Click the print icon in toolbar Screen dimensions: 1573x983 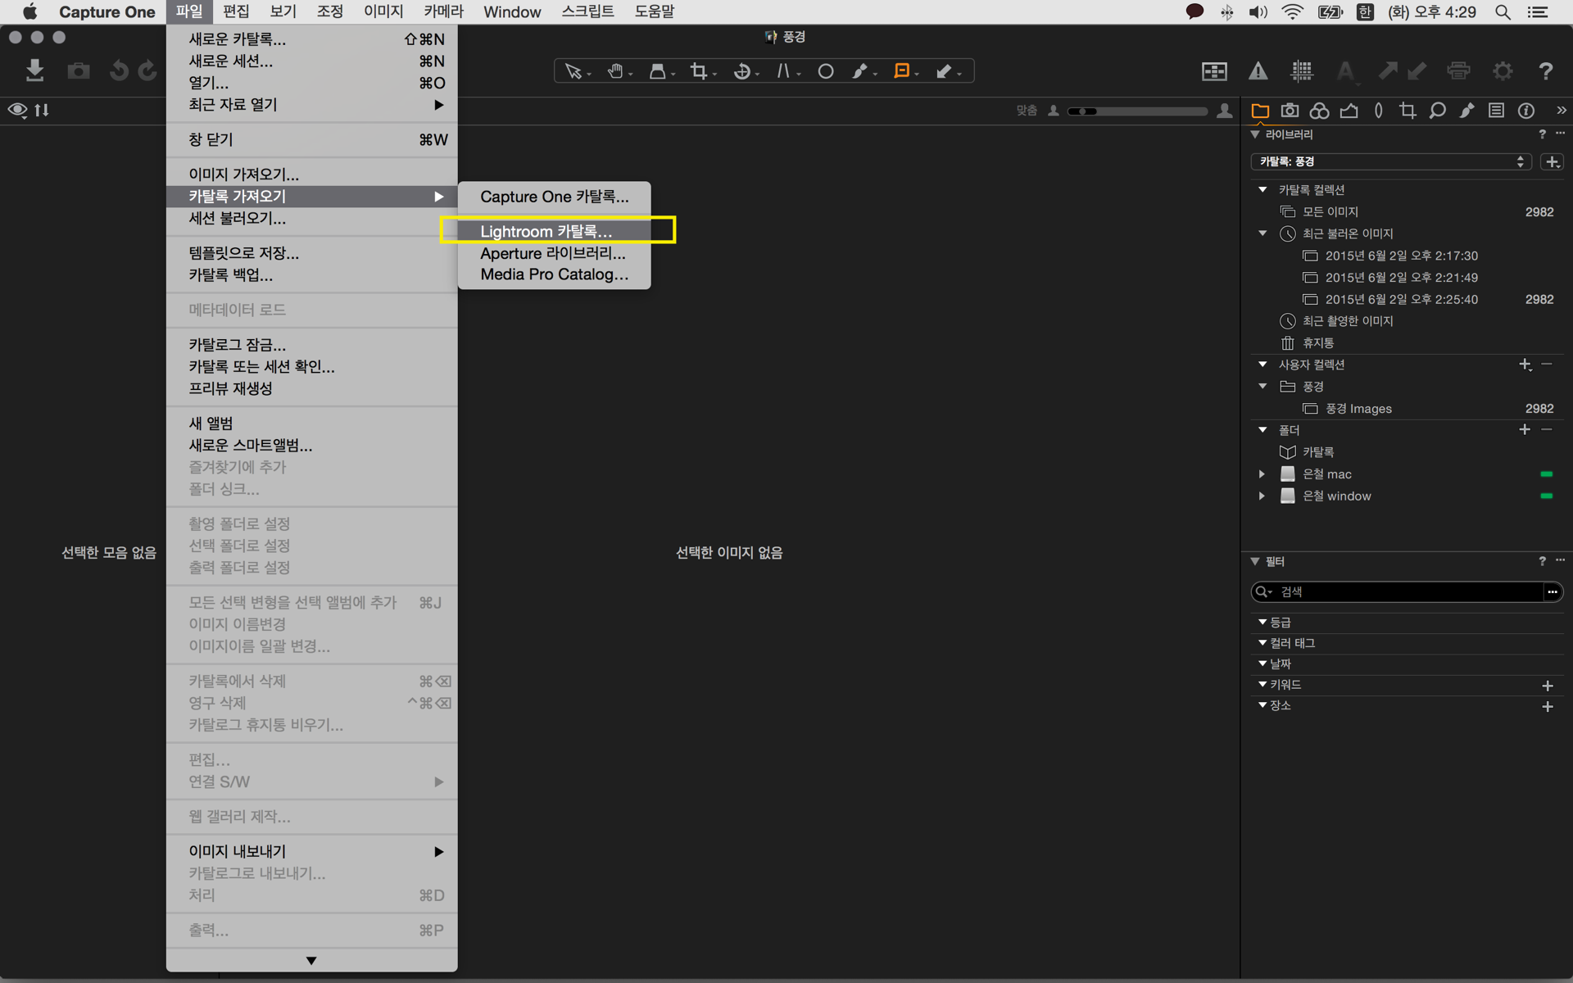pos(1458,71)
